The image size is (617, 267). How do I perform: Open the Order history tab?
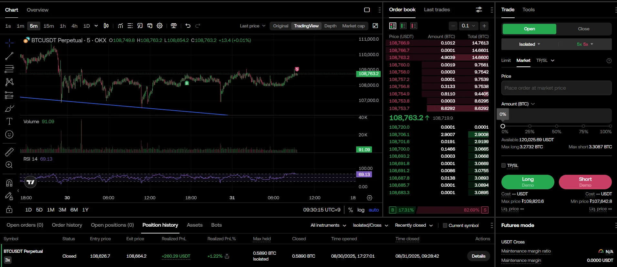(67, 225)
